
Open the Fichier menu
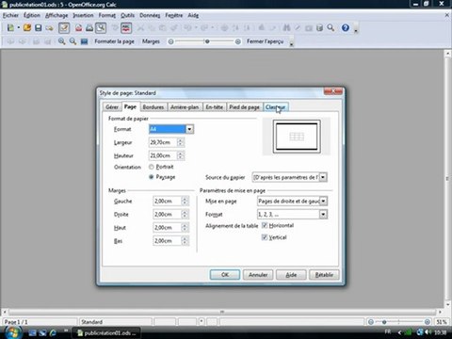pos(10,15)
